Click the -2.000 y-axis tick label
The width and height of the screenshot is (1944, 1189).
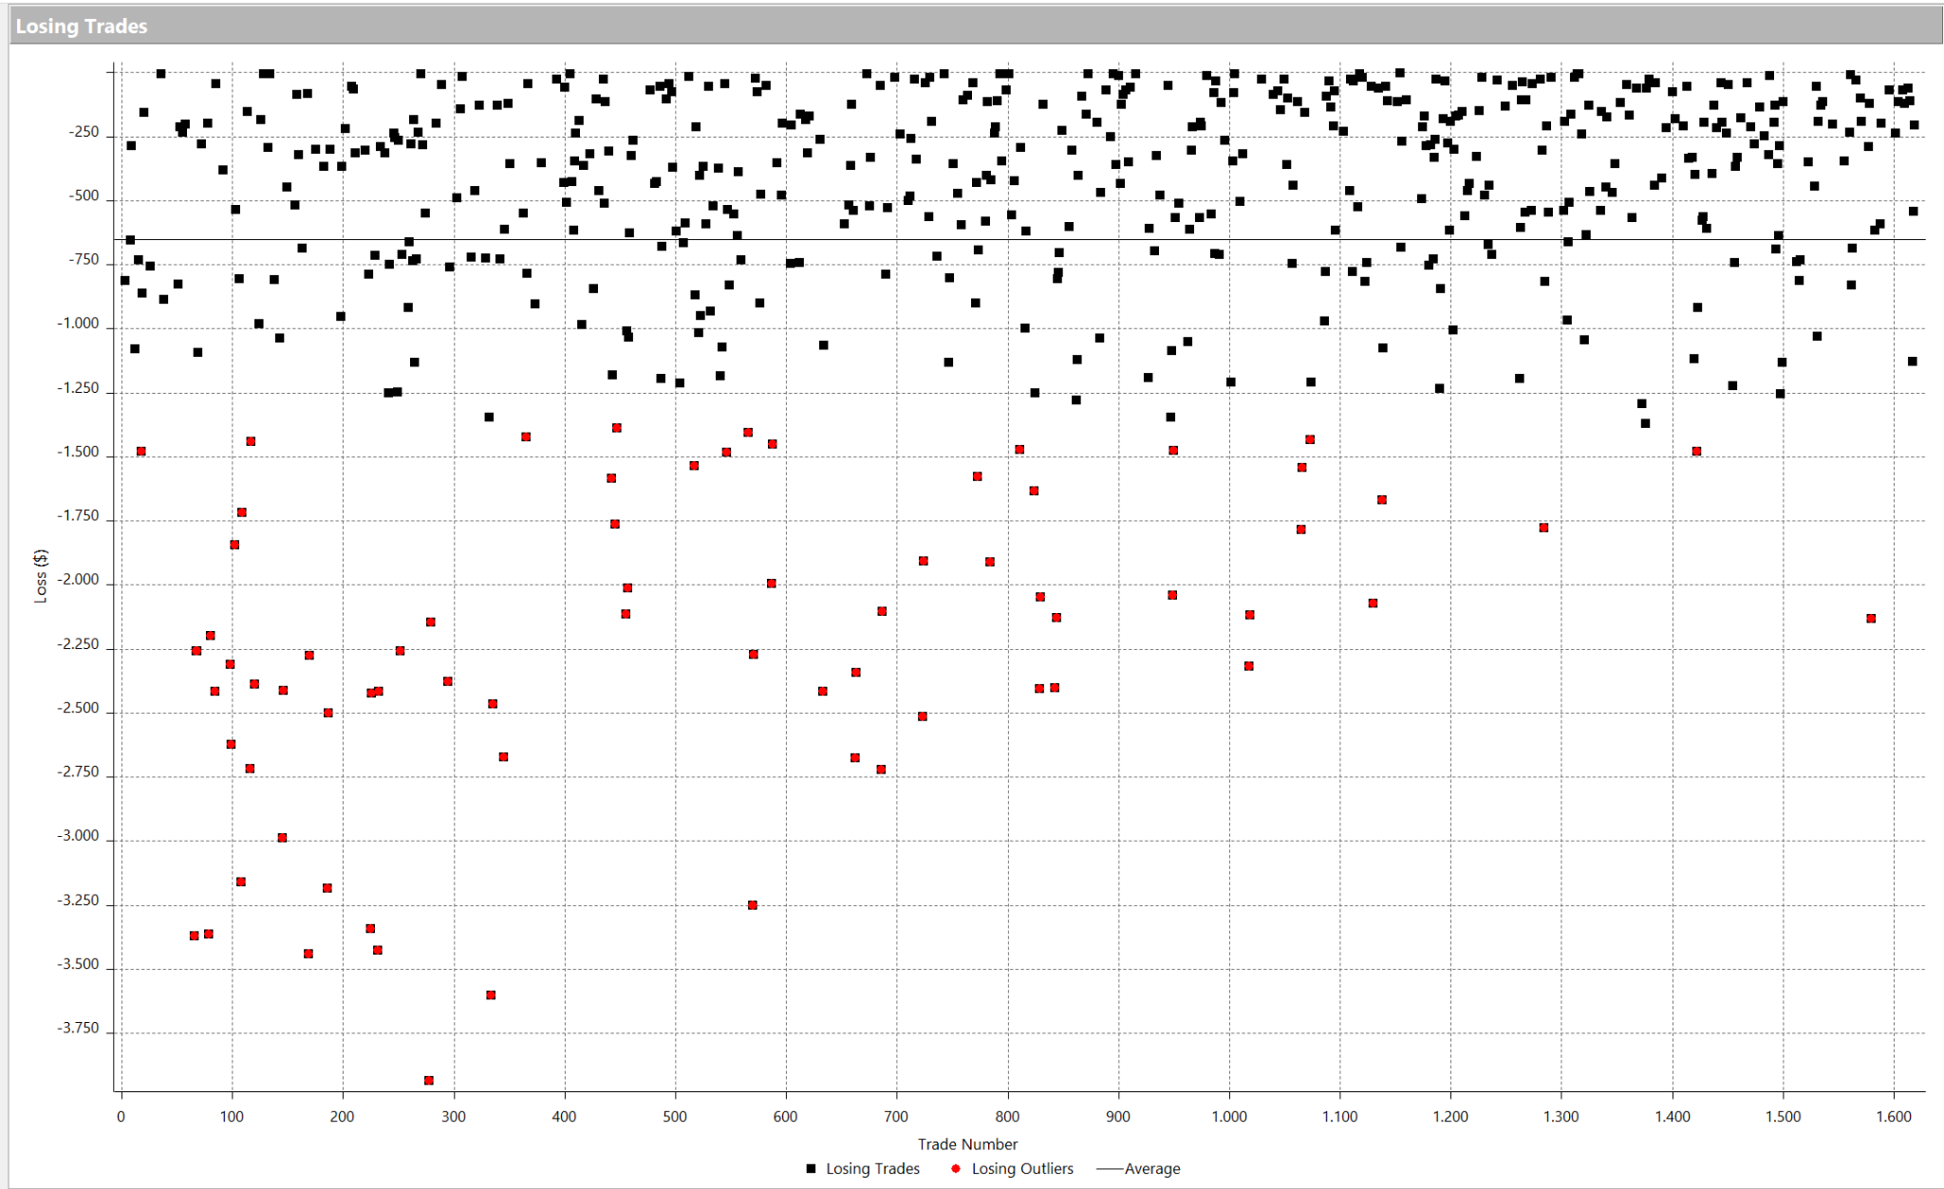pos(78,580)
